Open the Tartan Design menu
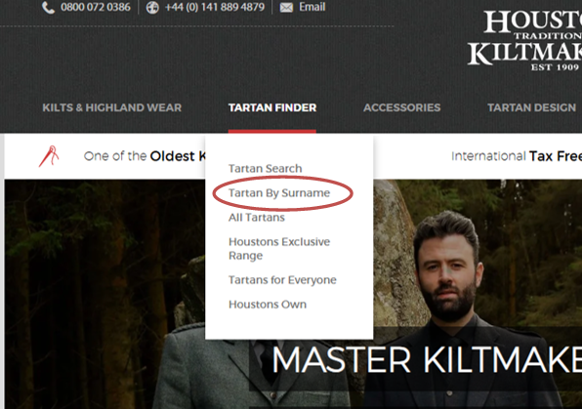 [x=531, y=107]
